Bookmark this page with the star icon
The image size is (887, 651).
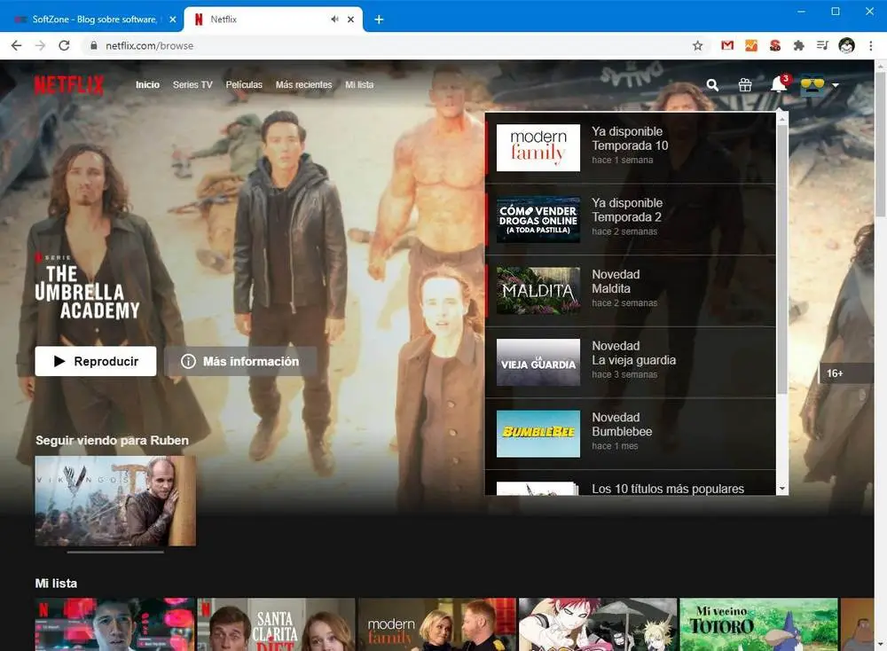pyautogui.click(x=697, y=46)
